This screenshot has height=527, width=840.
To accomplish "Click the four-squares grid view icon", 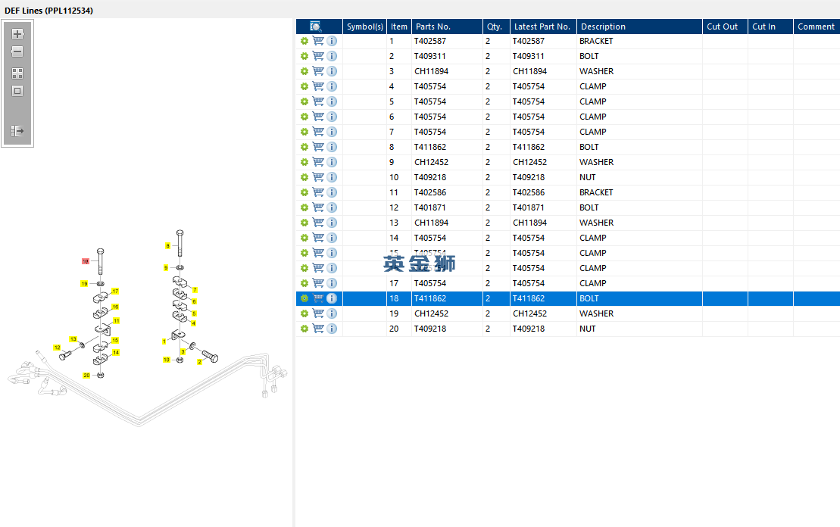I will point(17,73).
